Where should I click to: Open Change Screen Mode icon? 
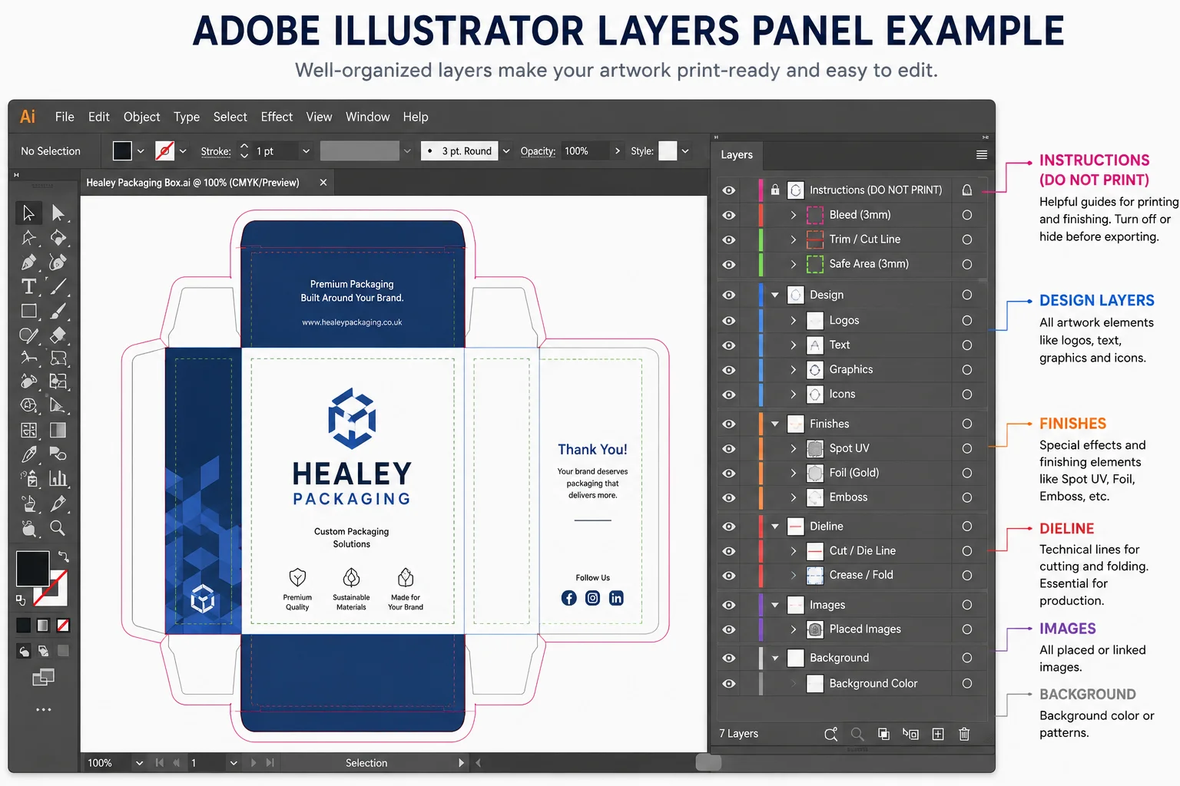[43, 677]
